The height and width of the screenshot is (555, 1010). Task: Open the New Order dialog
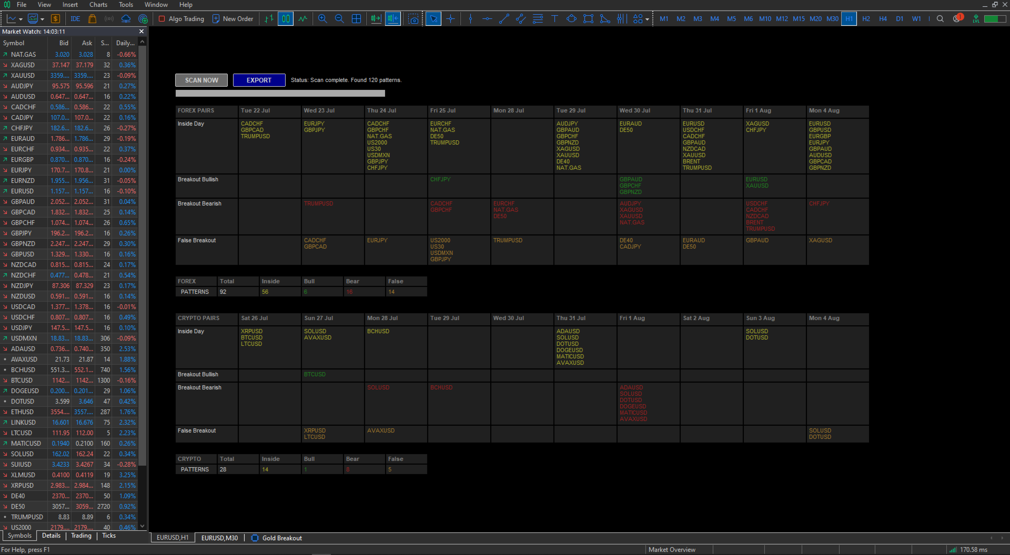pos(233,19)
